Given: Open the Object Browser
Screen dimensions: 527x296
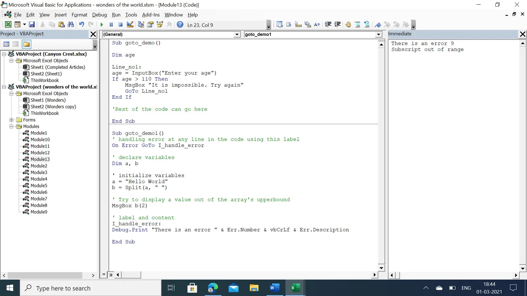Looking at the screenshot, I should (159, 25).
